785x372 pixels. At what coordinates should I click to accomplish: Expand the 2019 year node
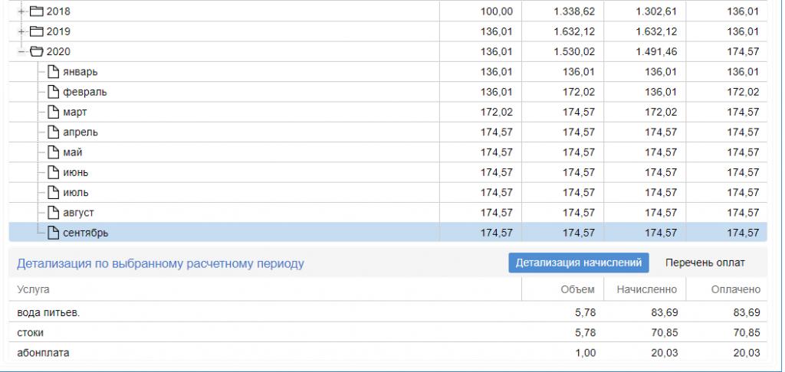[x=21, y=31]
